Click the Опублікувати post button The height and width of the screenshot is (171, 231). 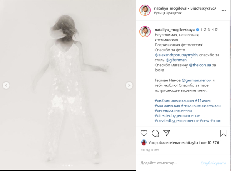coord(213,163)
